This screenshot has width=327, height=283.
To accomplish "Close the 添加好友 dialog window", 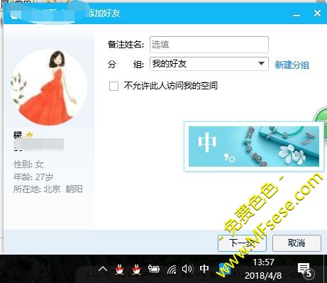I will 317,13.
